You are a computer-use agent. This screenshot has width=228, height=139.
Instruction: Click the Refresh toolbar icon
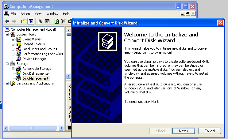(x=56, y=21)
